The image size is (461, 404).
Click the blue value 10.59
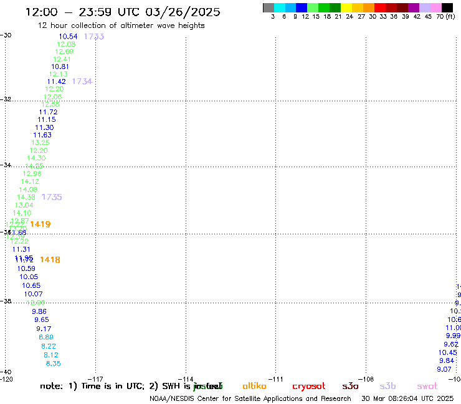tap(26, 269)
